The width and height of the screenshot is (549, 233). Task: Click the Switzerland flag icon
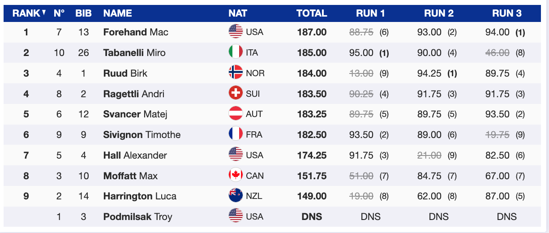(x=236, y=94)
